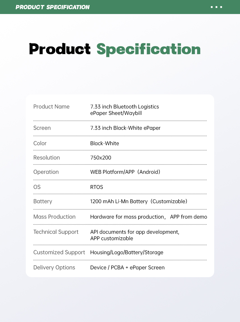The height and width of the screenshot is (322, 240).
Task: Select the Mass Production row label
Action: click(54, 217)
